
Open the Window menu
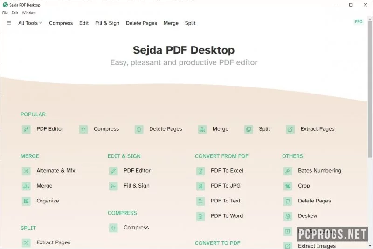tap(29, 13)
